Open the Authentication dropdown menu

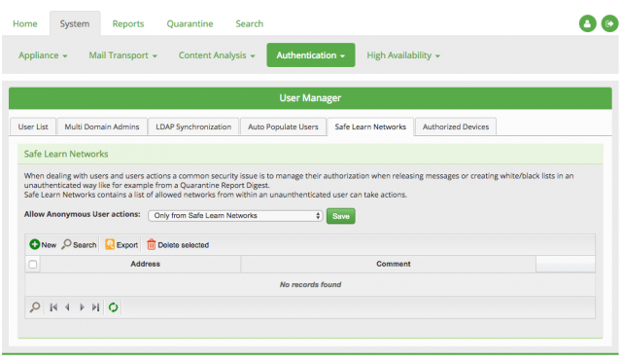[x=311, y=55]
